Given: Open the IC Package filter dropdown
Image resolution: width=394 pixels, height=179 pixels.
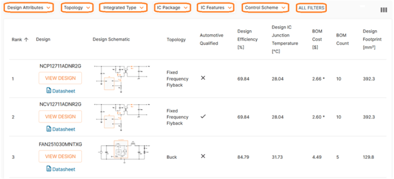Looking at the screenshot, I should 172,7.
